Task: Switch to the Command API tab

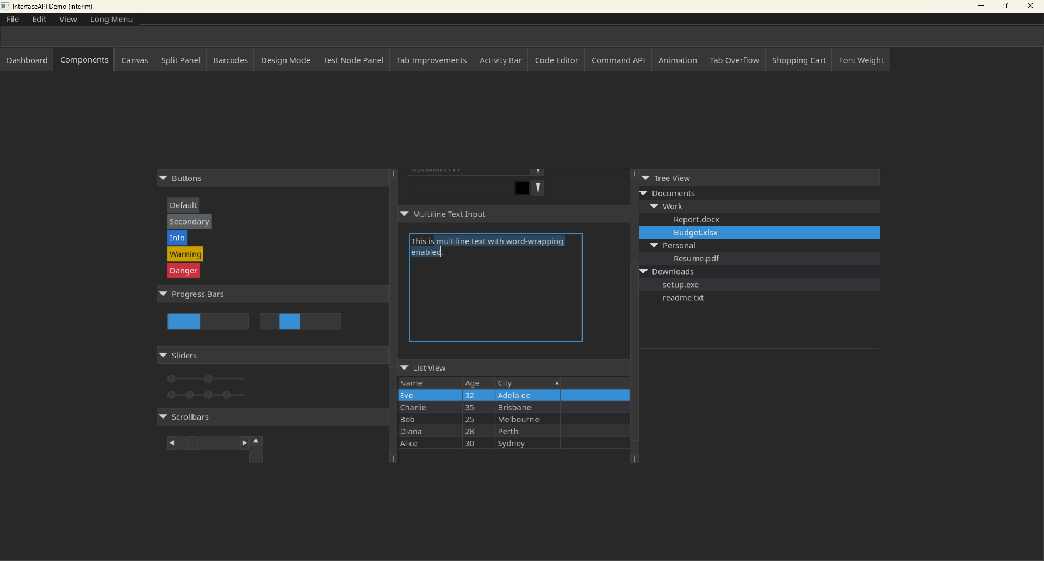Action: [x=618, y=60]
